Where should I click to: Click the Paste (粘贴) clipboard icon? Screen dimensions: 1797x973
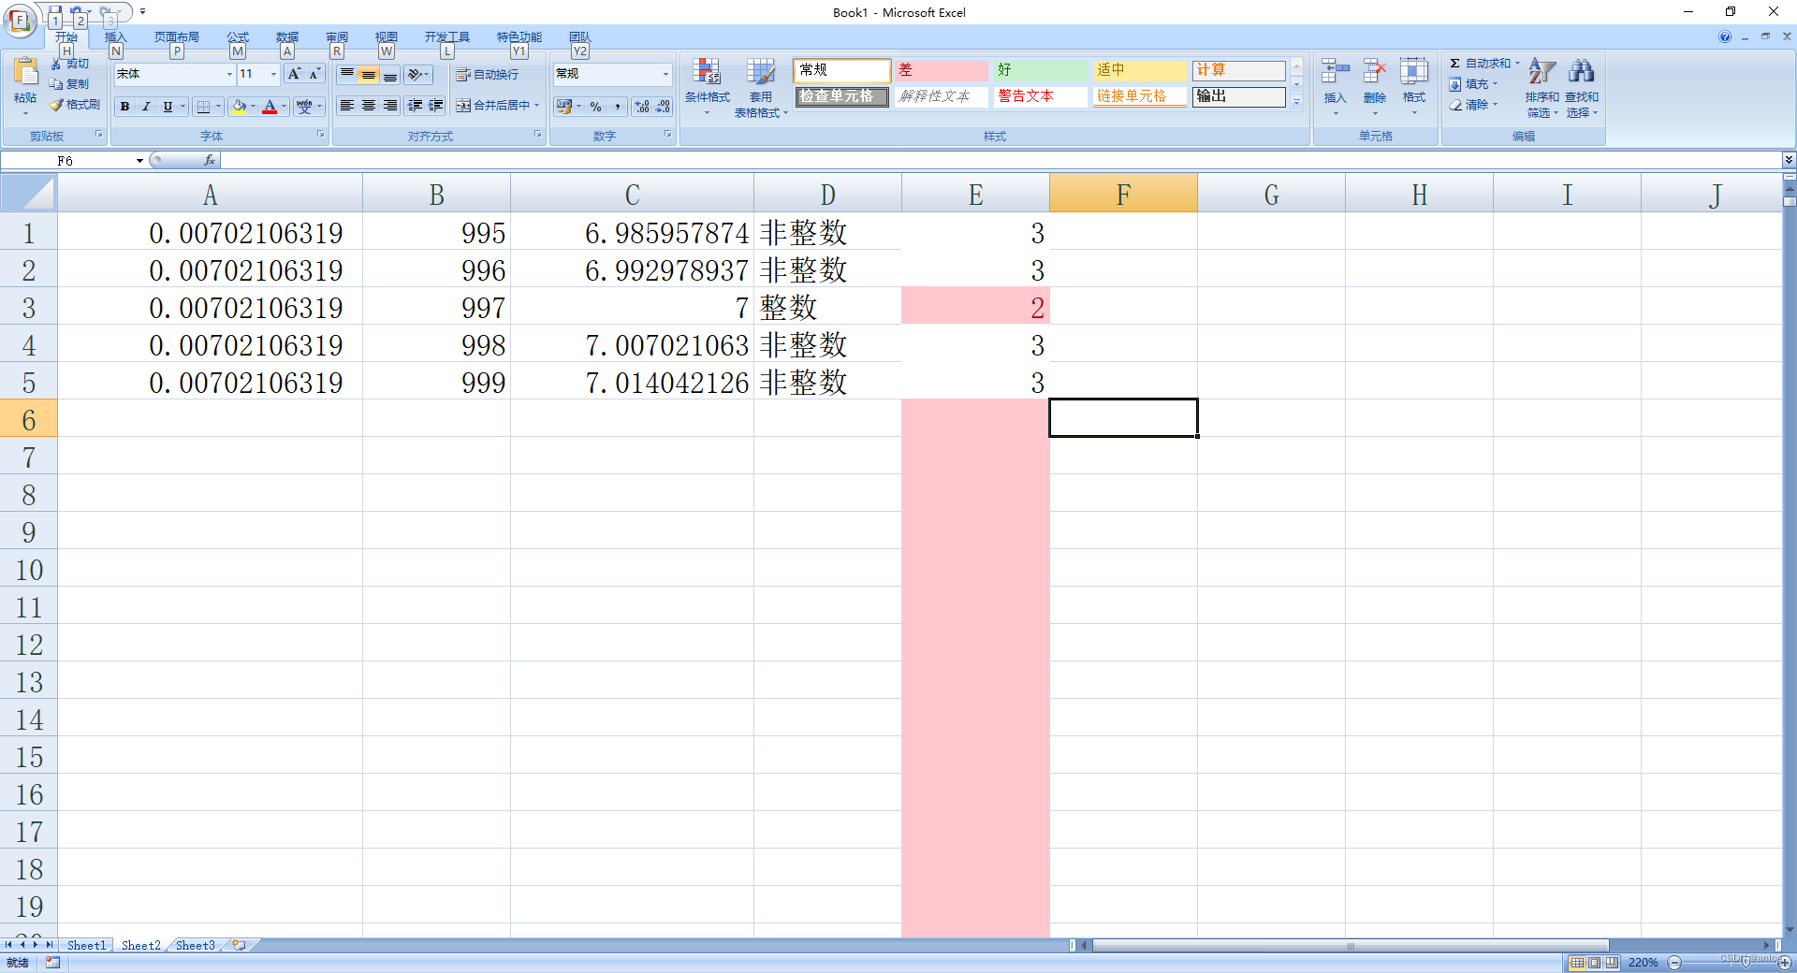25,73
